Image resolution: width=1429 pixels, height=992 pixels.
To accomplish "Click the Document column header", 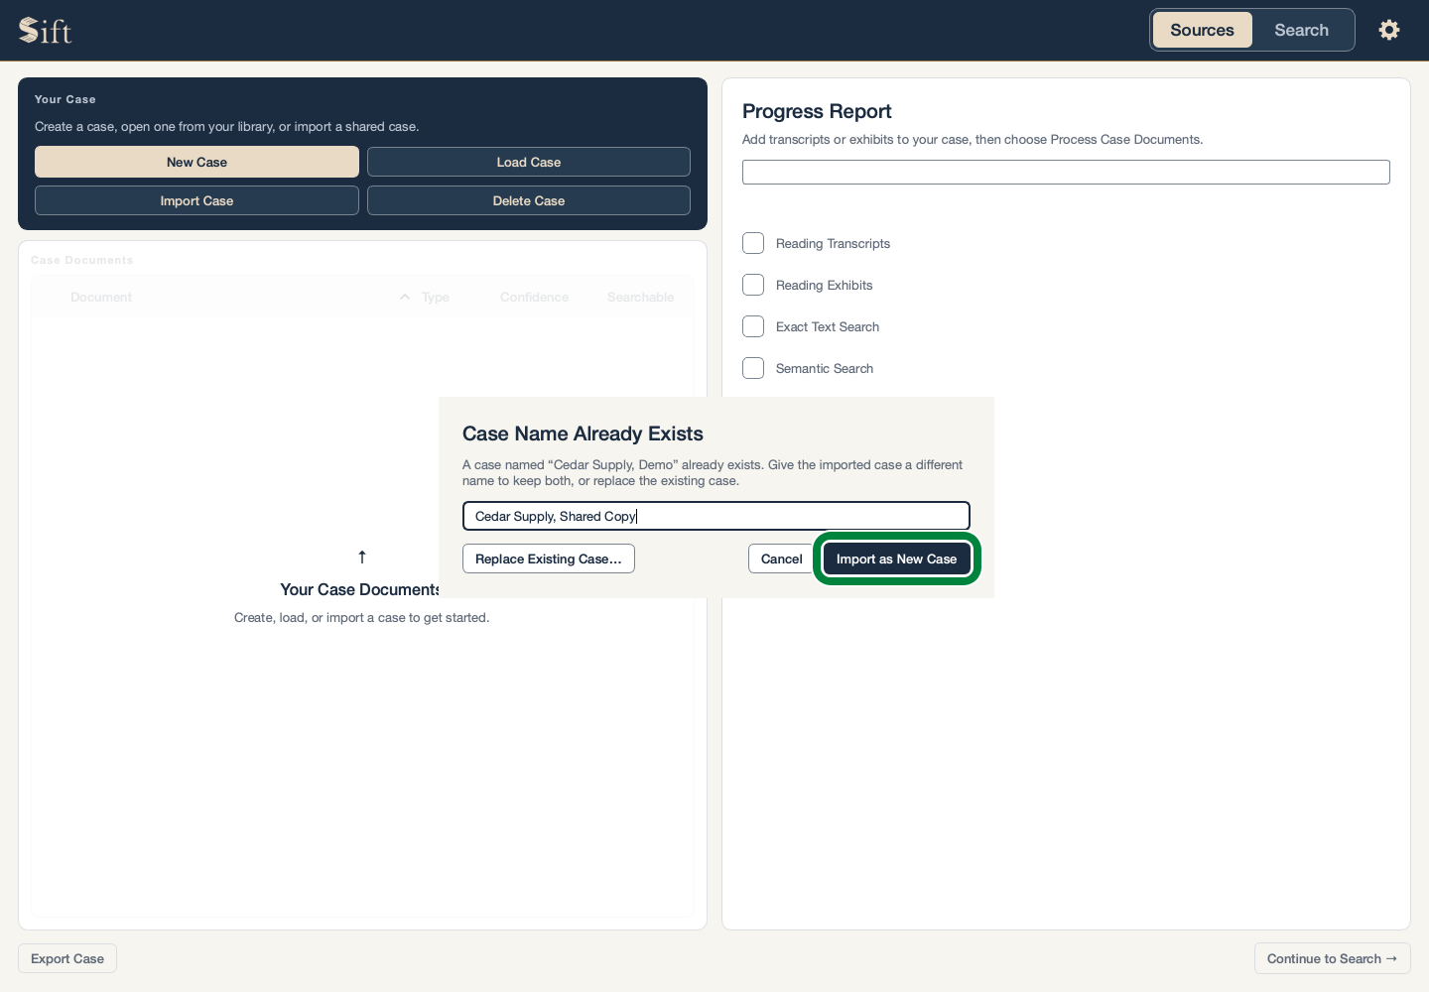I will tap(101, 297).
